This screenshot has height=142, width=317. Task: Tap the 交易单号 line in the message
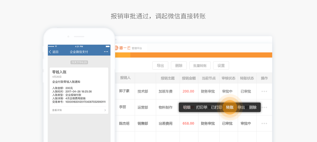[79, 102]
